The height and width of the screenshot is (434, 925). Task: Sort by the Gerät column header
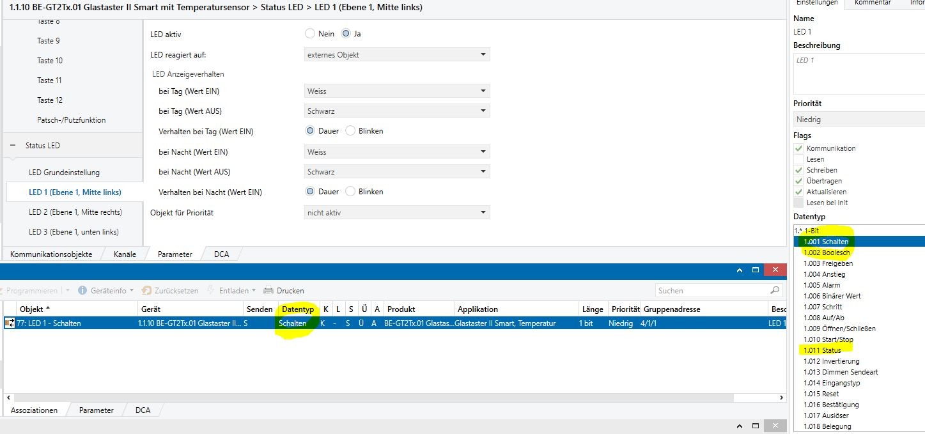pos(151,309)
